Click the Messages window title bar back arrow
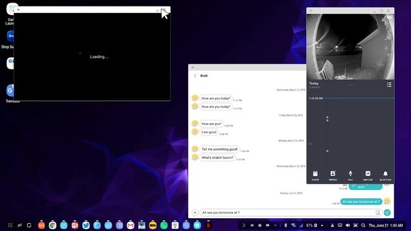 (193, 67)
